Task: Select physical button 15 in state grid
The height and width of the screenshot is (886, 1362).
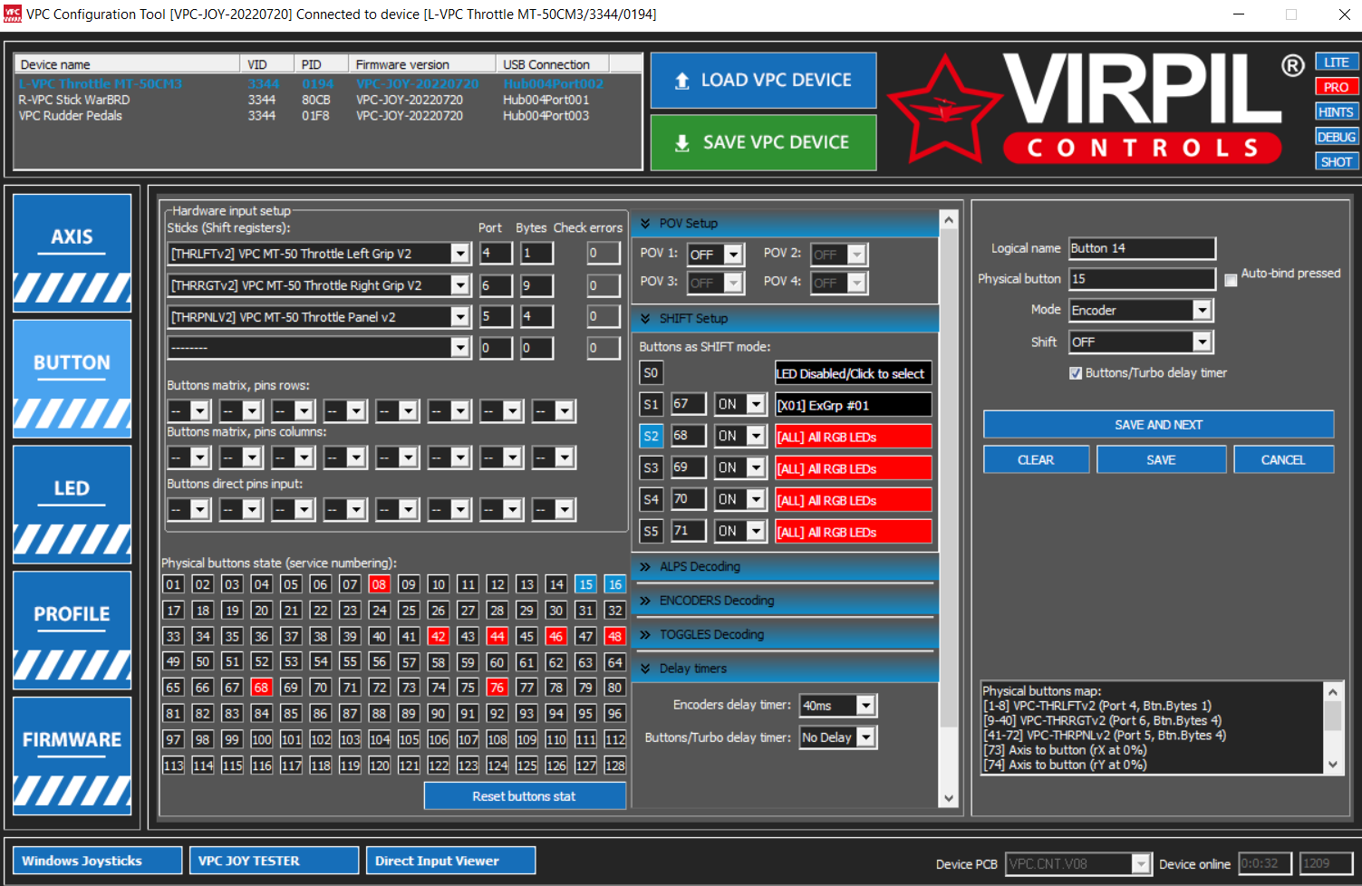Action: click(x=585, y=584)
